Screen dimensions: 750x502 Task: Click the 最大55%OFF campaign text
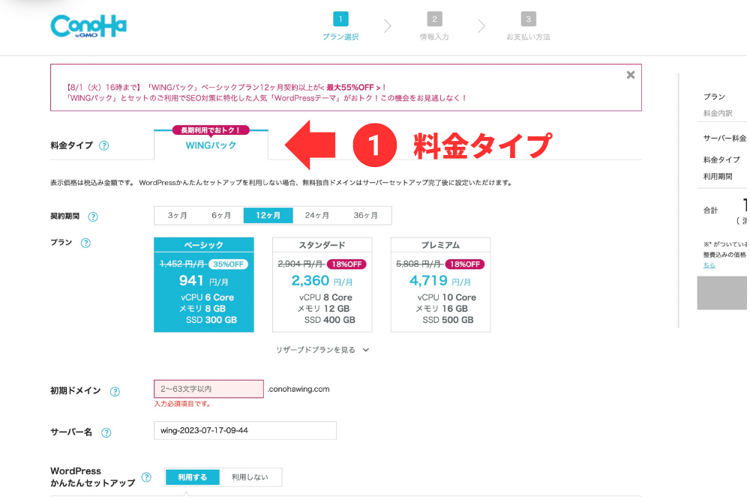(350, 88)
